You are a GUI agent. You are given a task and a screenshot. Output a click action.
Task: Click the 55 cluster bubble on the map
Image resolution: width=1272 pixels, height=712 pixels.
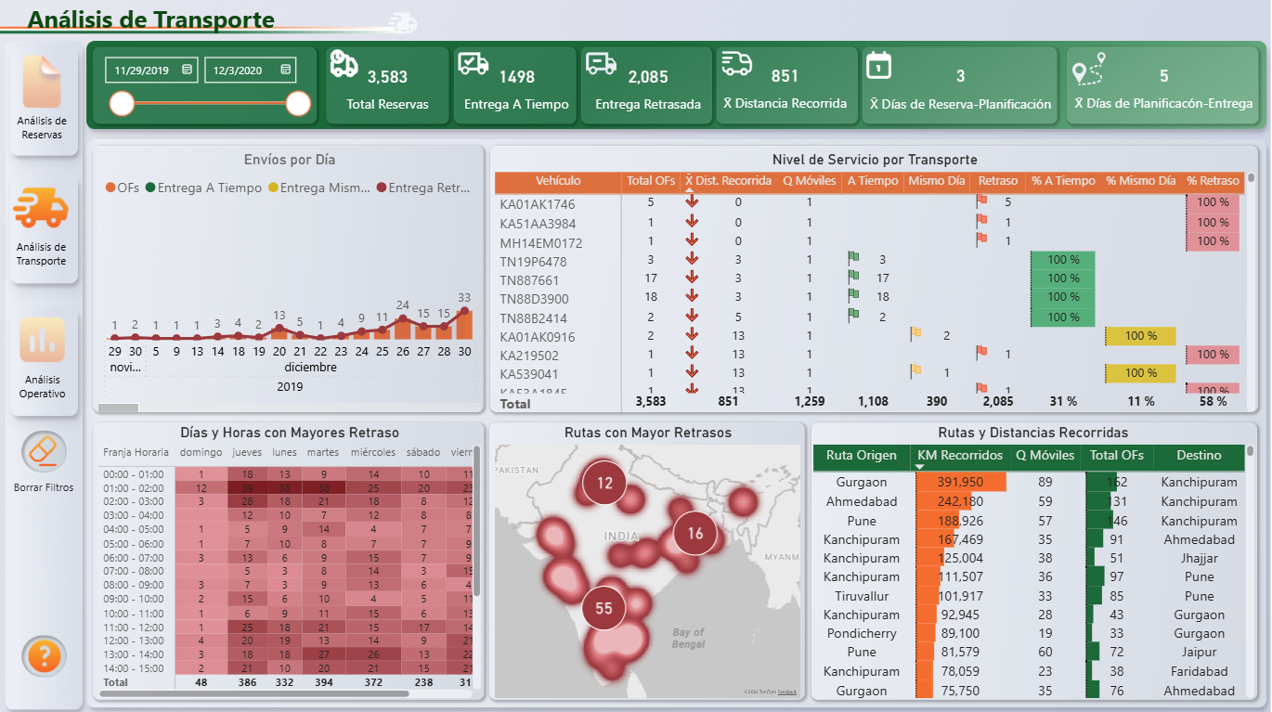(604, 609)
